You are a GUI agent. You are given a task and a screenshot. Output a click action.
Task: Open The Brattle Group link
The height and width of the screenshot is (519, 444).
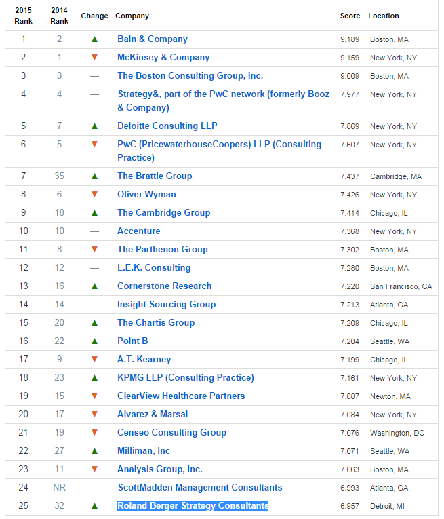pyautogui.click(x=155, y=176)
